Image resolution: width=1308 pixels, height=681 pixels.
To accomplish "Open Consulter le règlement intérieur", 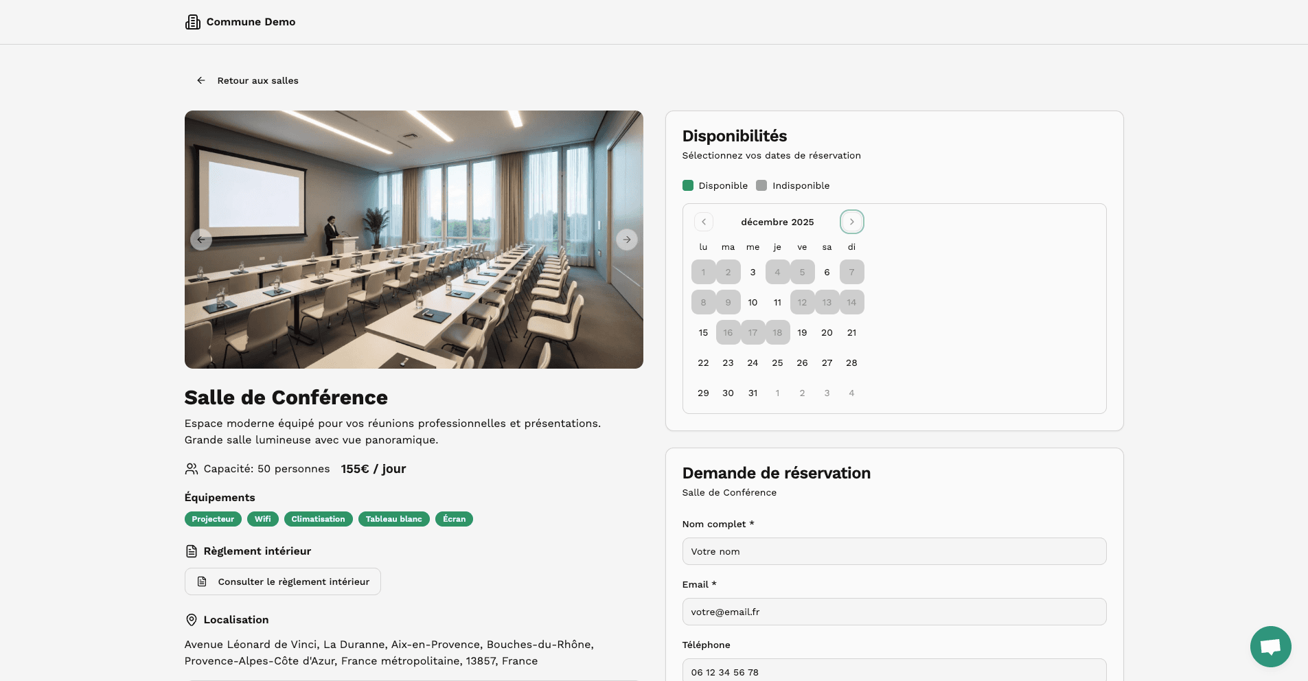I will 282,581.
